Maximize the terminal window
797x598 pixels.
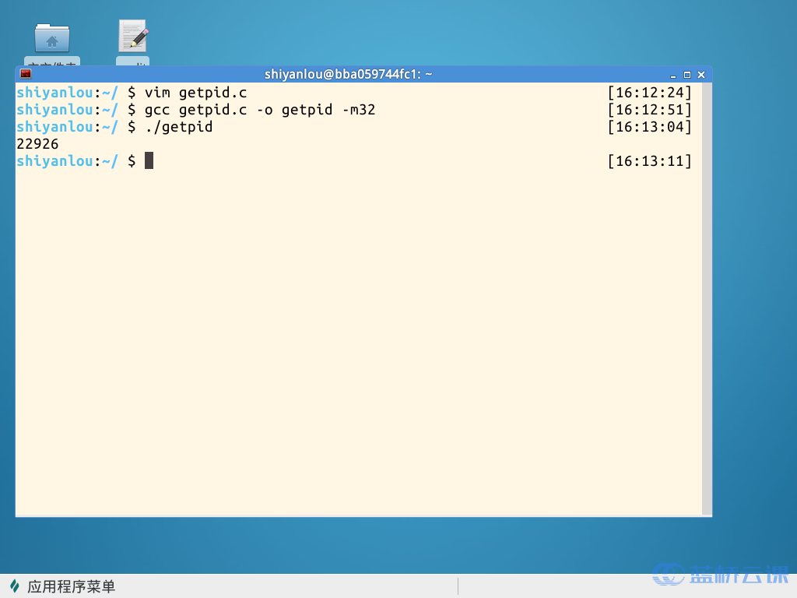coord(687,75)
